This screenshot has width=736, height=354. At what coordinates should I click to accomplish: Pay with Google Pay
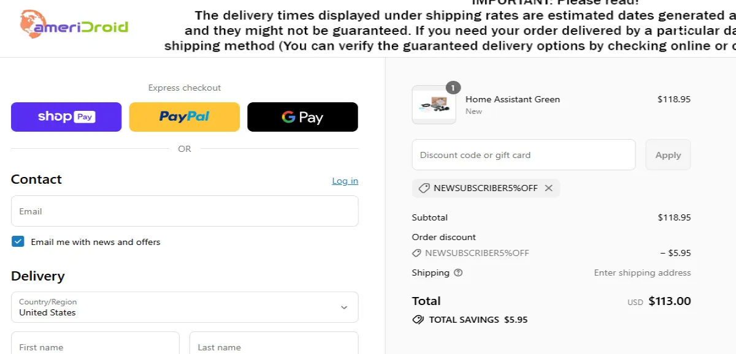tap(302, 117)
